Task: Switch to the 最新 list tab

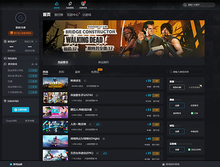Action: (x=77, y=72)
